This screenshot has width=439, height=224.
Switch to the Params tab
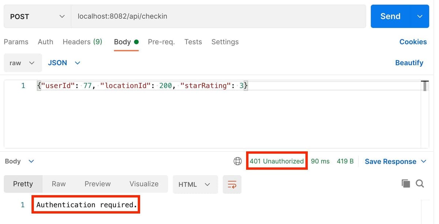coord(16,42)
